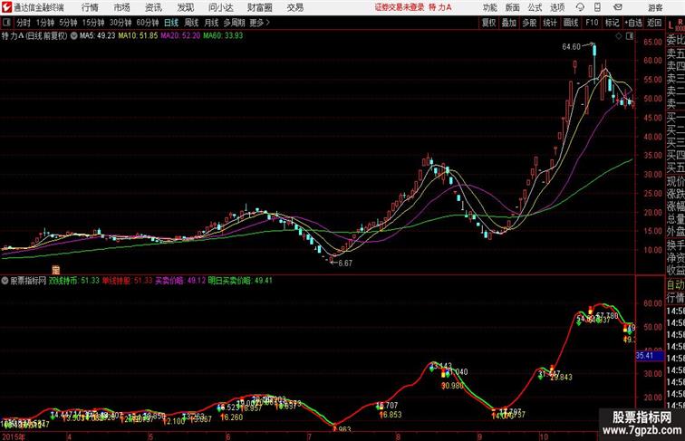The width and height of the screenshot is (685, 441).
Task: Open the 问小达 menu
Action: pyautogui.click(x=220, y=7)
